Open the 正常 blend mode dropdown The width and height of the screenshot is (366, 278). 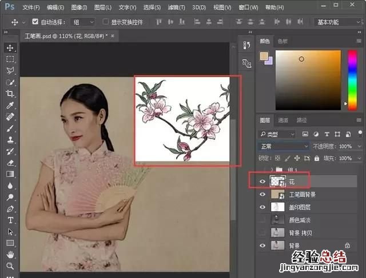coord(281,146)
